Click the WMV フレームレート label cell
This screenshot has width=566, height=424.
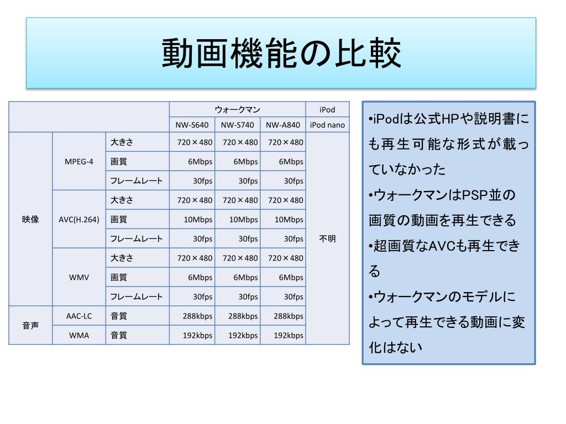[x=138, y=296]
